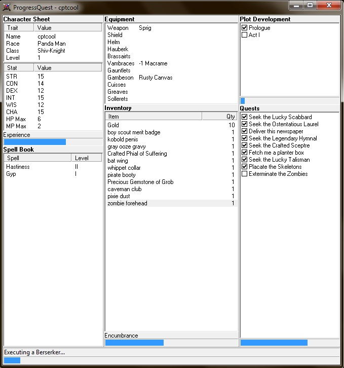The width and height of the screenshot is (344, 368).
Task: Toggle the Act I checkbox
Action: pos(244,35)
